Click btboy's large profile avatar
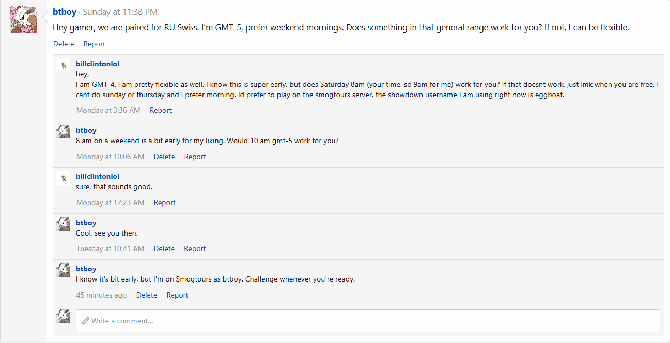The width and height of the screenshot is (670, 343). (23, 20)
